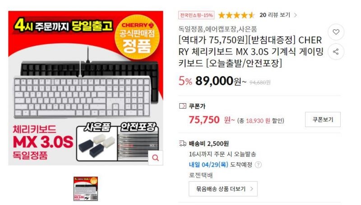Screen dimensions: 361x205
Task: Click the product title CHERRY 체리키보드 MX 3.0S
Action: pos(251,51)
